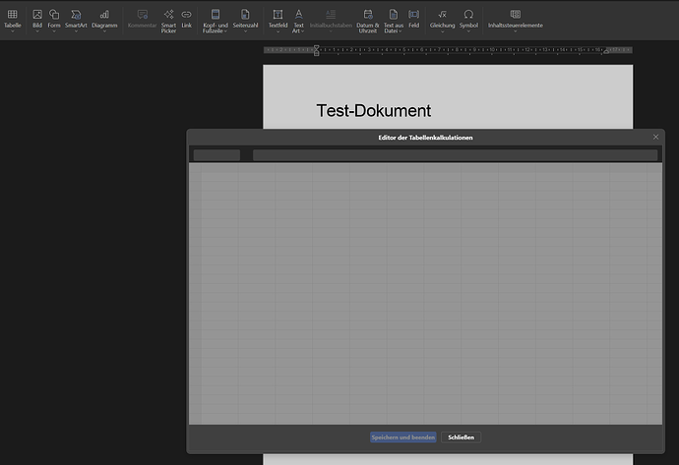This screenshot has height=465, width=679.
Task: Expand the Symbol dropdown arrow
Action: [468, 31]
